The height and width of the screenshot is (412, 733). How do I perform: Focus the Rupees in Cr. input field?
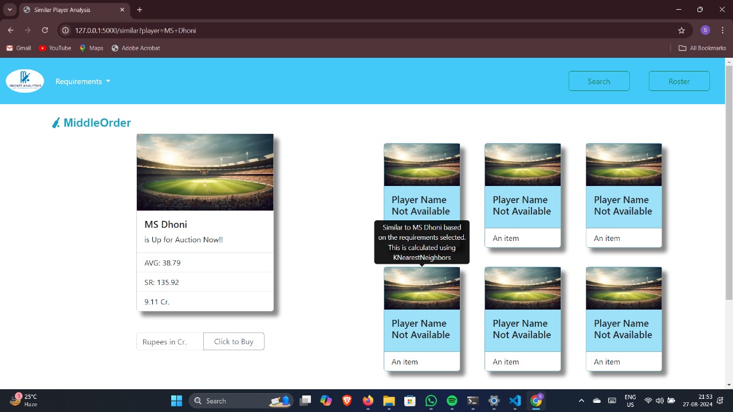[170, 342]
